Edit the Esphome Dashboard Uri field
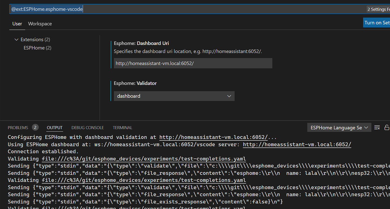This screenshot has width=390, height=209. click(x=193, y=63)
